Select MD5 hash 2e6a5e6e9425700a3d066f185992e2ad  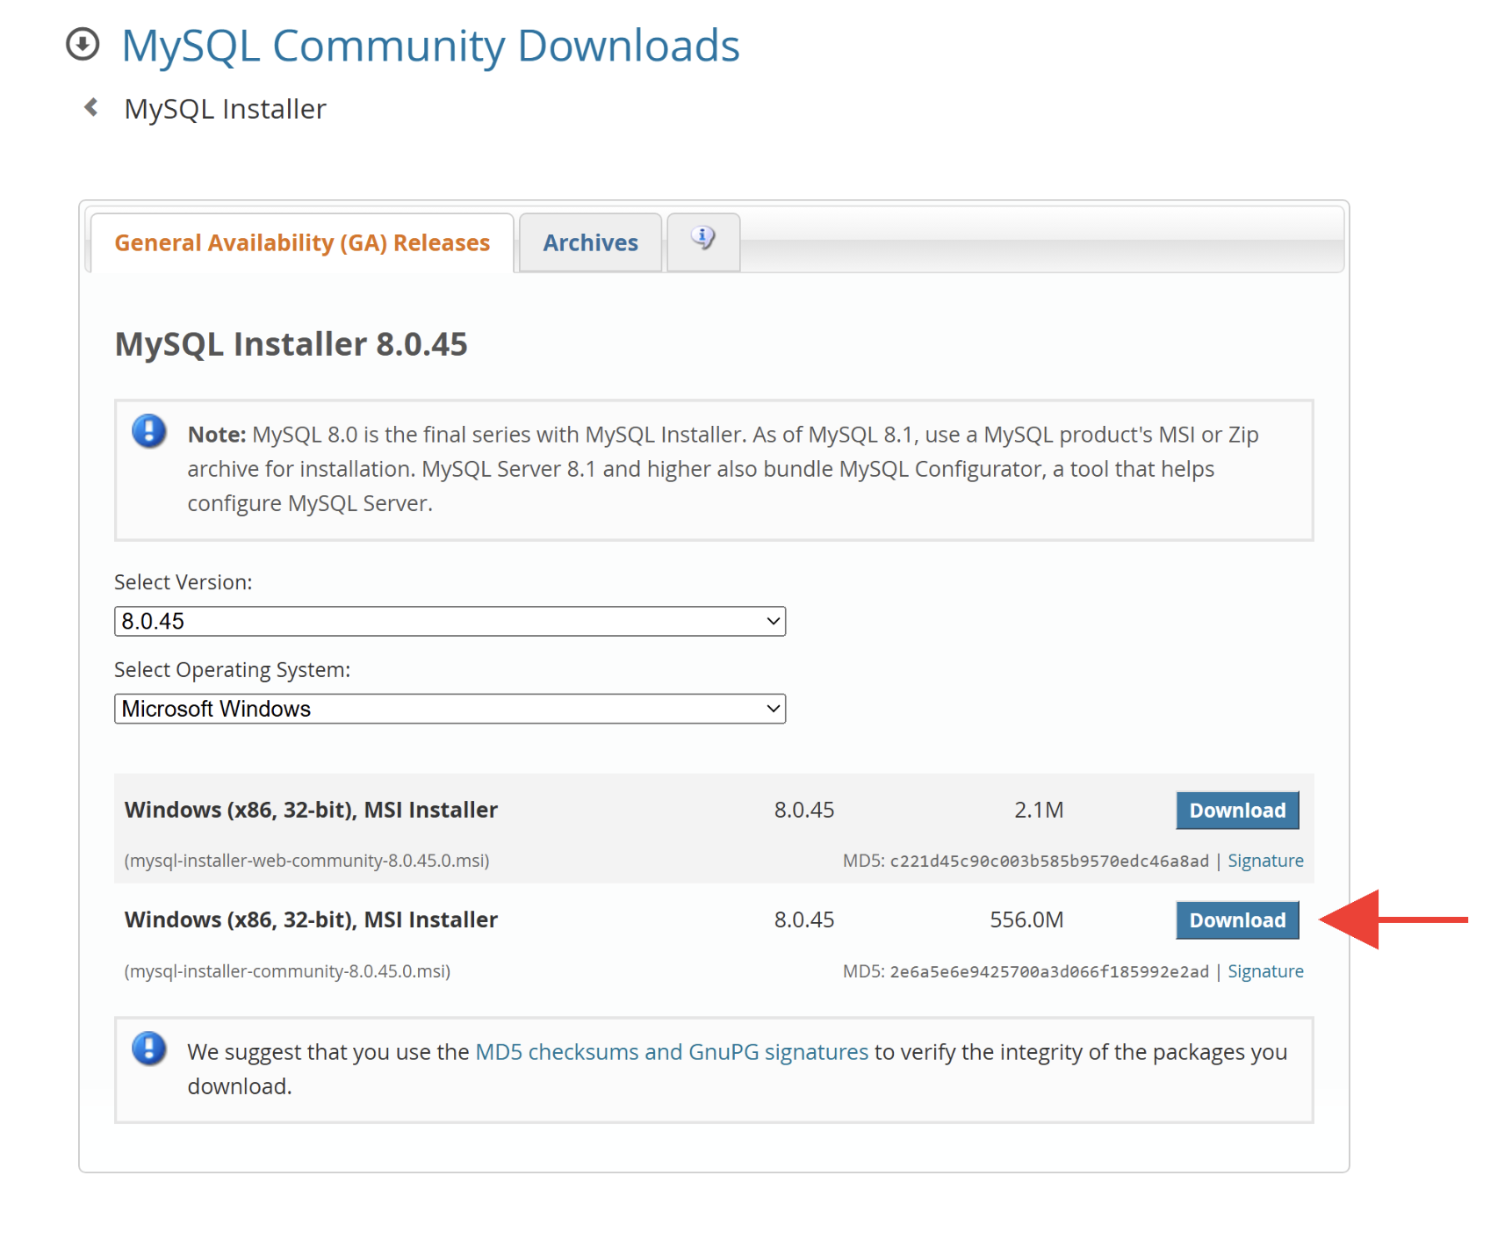click(1049, 972)
